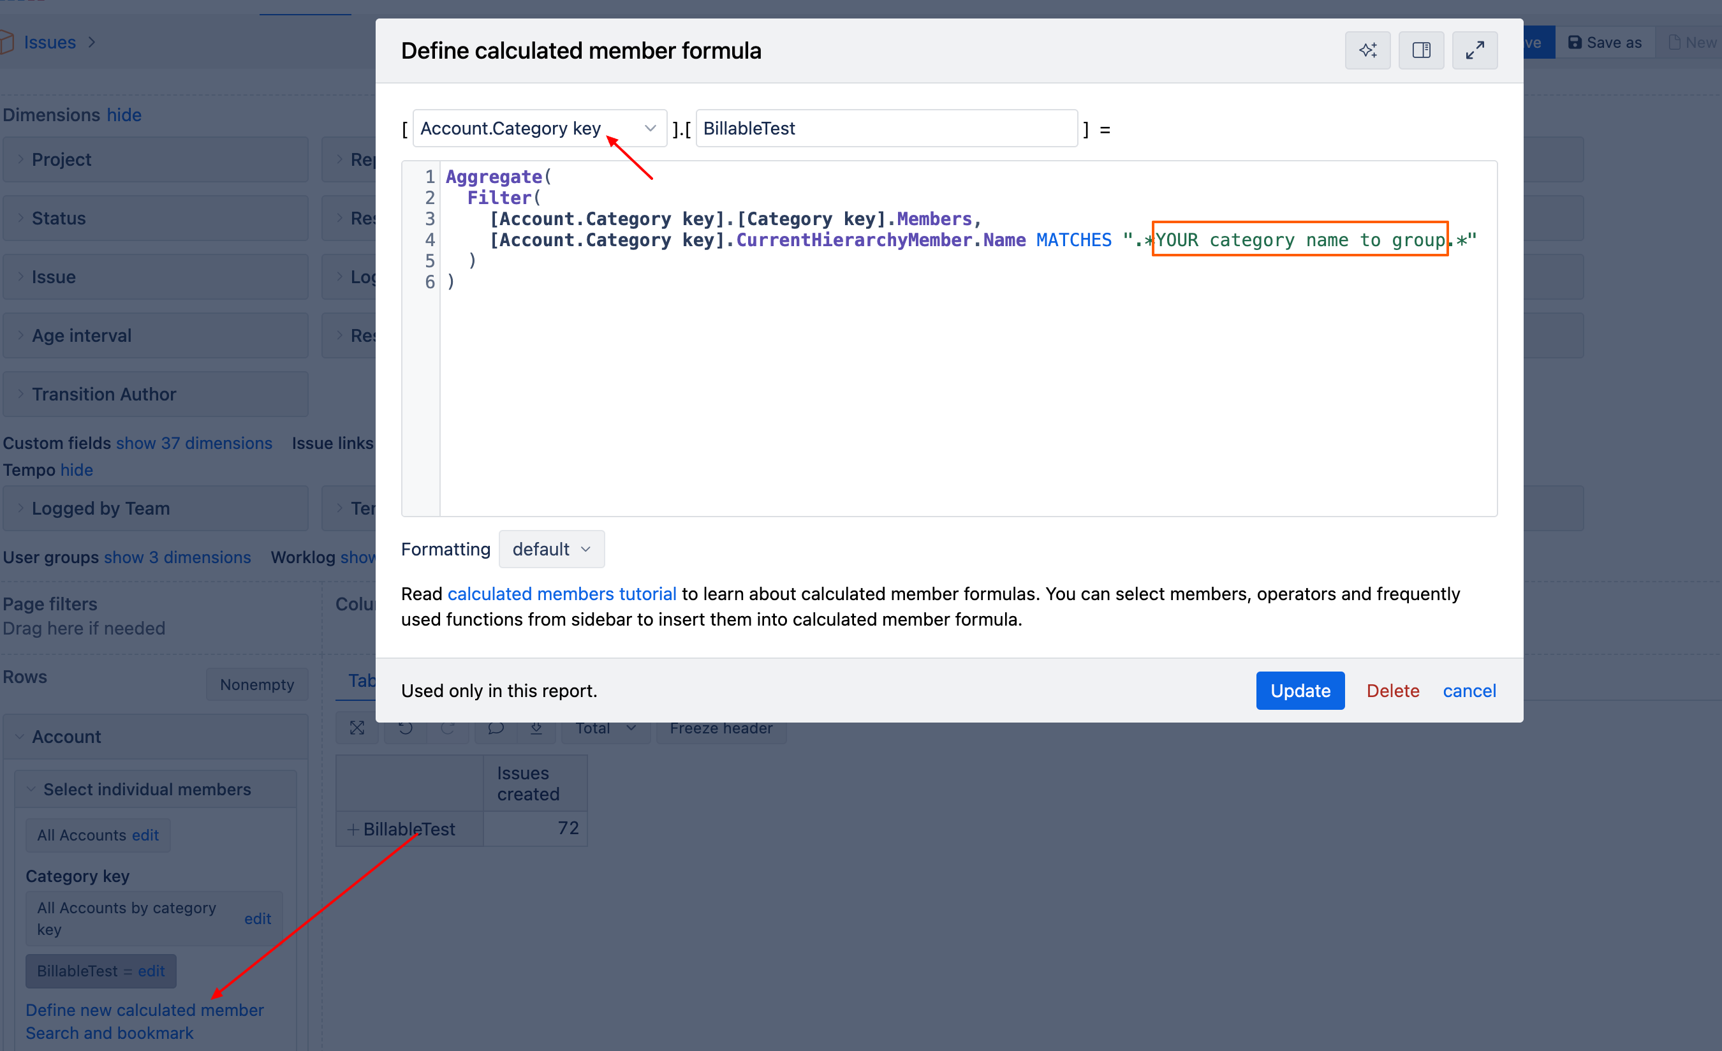Expand the Status dimension
The image size is (1722, 1051).
pyautogui.click(x=20, y=218)
